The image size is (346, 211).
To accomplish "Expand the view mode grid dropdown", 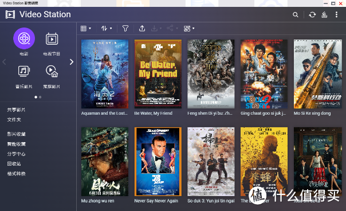I will tap(86, 28).
